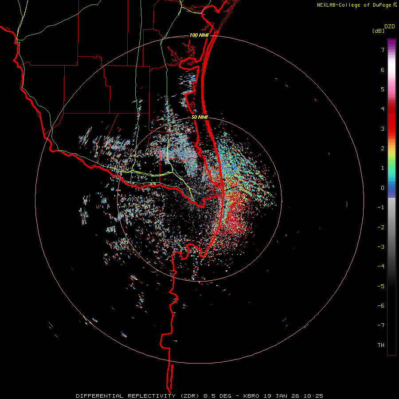The width and height of the screenshot is (399, 399).
Task: Click the -4 value on the scale
Action: (x=381, y=266)
